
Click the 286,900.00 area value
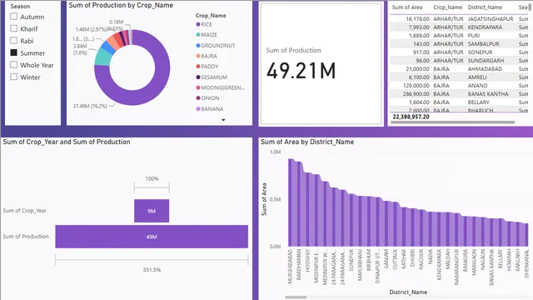pos(416,94)
